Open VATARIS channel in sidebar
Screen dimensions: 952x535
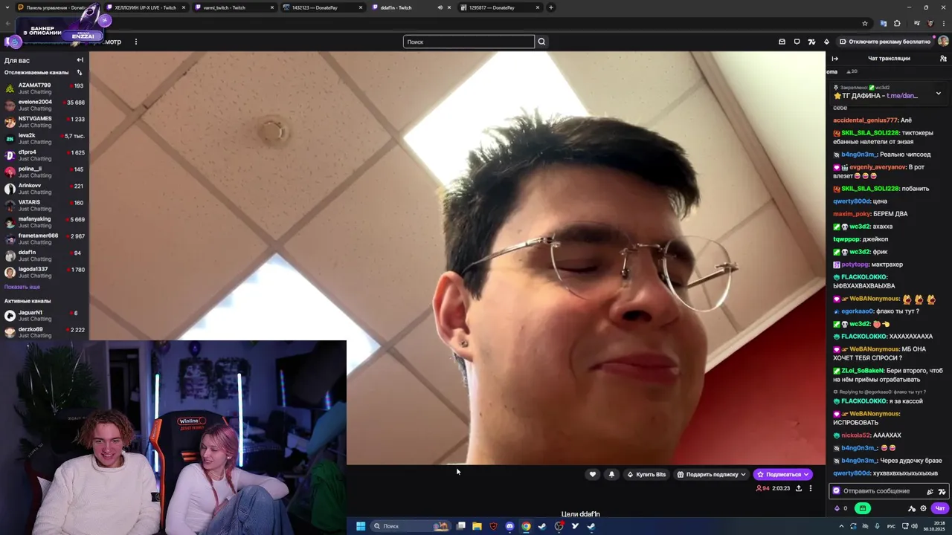pyautogui.click(x=45, y=206)
